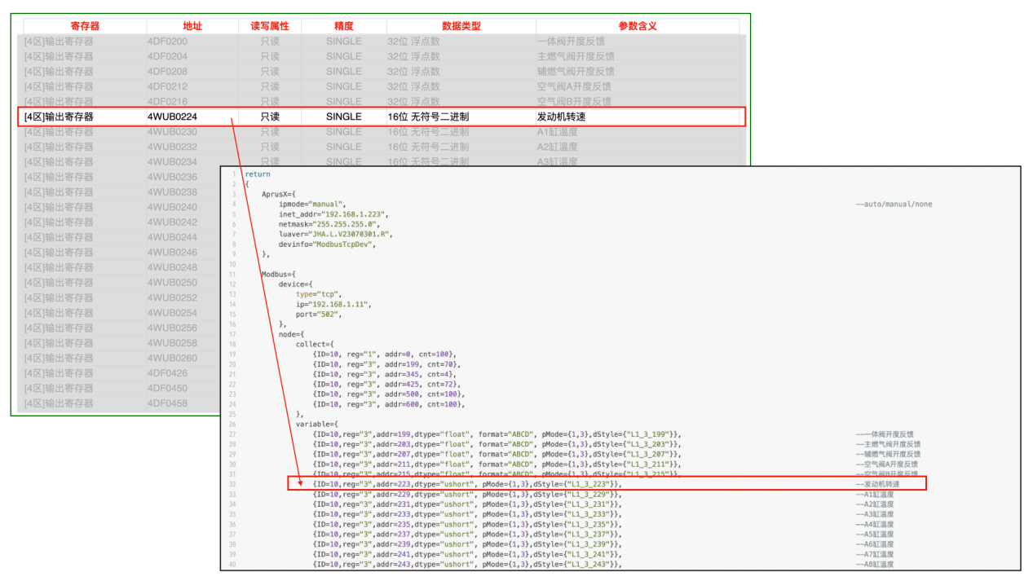Click line number 32 in code gutter
1033x581 pixels.
(232, 485)
